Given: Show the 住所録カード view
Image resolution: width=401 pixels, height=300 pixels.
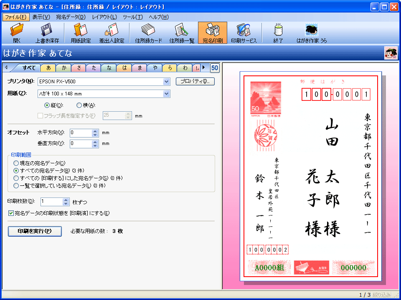Looking at the screenshot, I should [149, 32].
